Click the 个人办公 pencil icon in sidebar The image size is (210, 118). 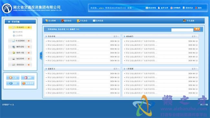14,27
